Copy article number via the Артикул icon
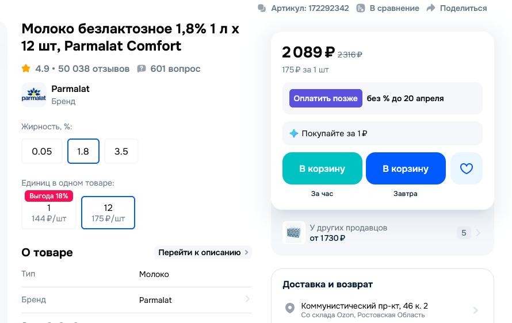512x323 pixels. point(262,8)
